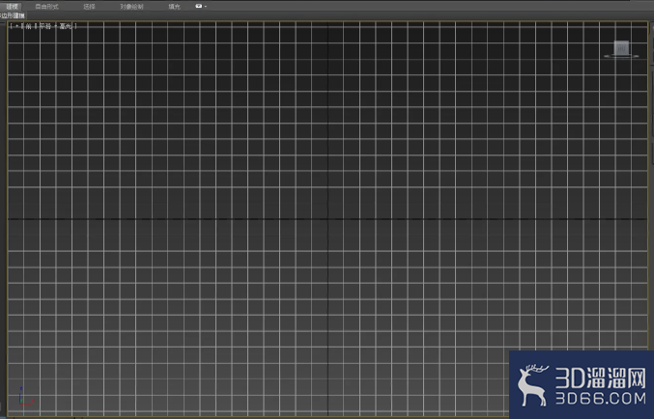
Task: Open the 平滑+高光 shading menu
Action: click(x=56, y=26)
